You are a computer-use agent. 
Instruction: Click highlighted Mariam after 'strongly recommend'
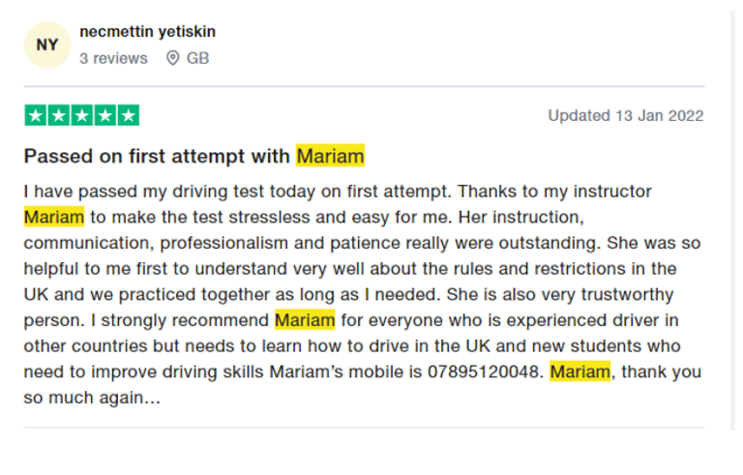coord(305,319)
